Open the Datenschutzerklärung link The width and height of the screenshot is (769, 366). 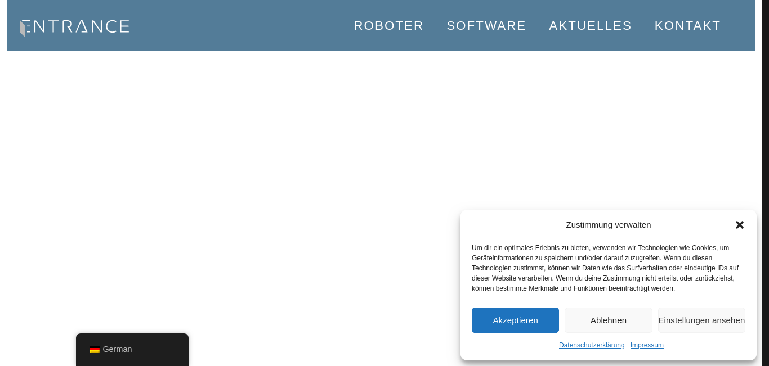coord(592,345)
